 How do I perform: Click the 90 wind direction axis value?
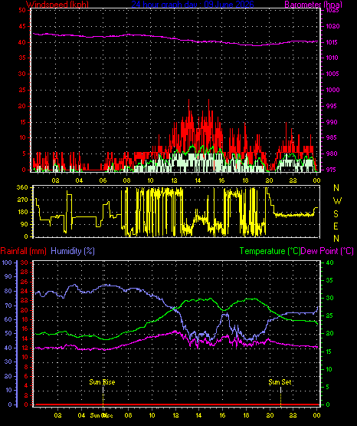pyautogui.click(x=24, y=224)
